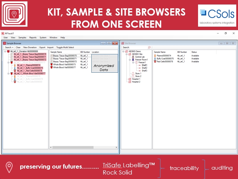Select the faded Red Cells00006580 tree row
This screenshot has width=238, height=179.
pyautogui.click(x=30, y=82)
